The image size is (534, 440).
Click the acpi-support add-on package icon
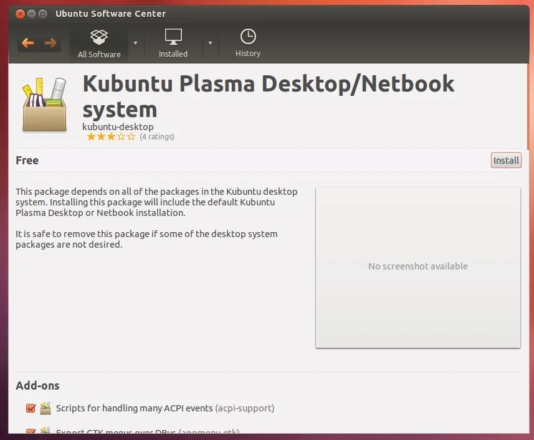tap(45, 409)
